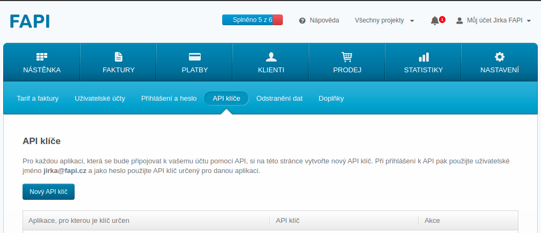This screenshot has height=233, width=541.
Task: Click the API klíč column header
Action: [287, 220]
